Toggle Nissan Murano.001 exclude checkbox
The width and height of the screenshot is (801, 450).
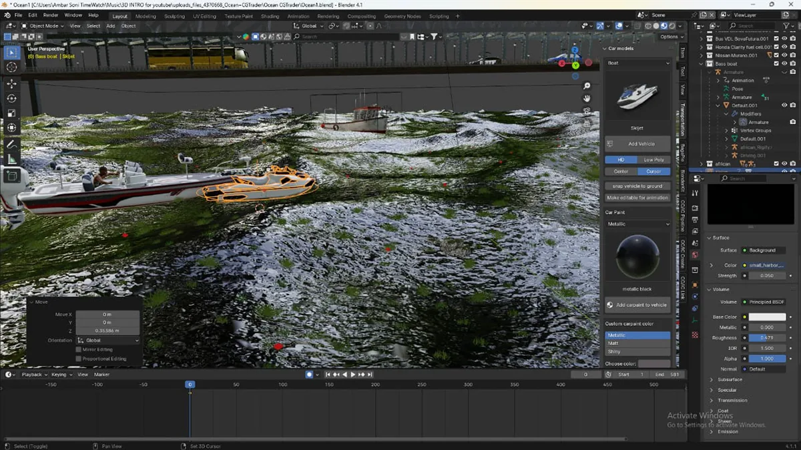(x=776, y=55)
